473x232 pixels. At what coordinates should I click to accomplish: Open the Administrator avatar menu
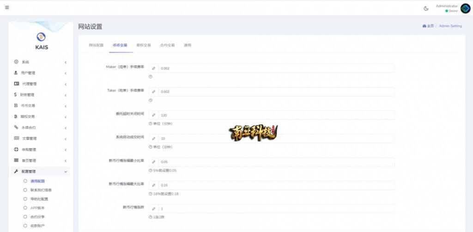coord(466,8)
